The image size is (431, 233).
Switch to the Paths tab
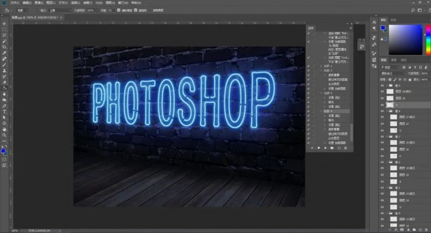pyautogui.click(x=403, y=60)
